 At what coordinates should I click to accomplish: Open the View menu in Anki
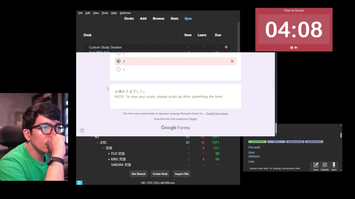[96, 13]
